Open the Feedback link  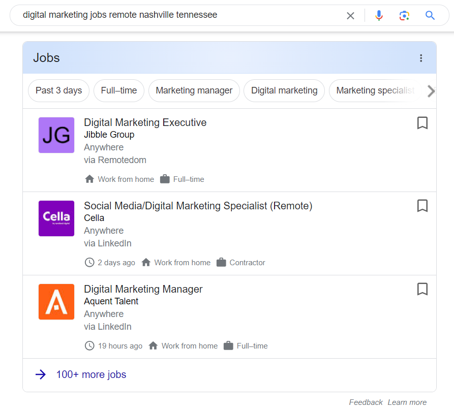click(366, 402)
